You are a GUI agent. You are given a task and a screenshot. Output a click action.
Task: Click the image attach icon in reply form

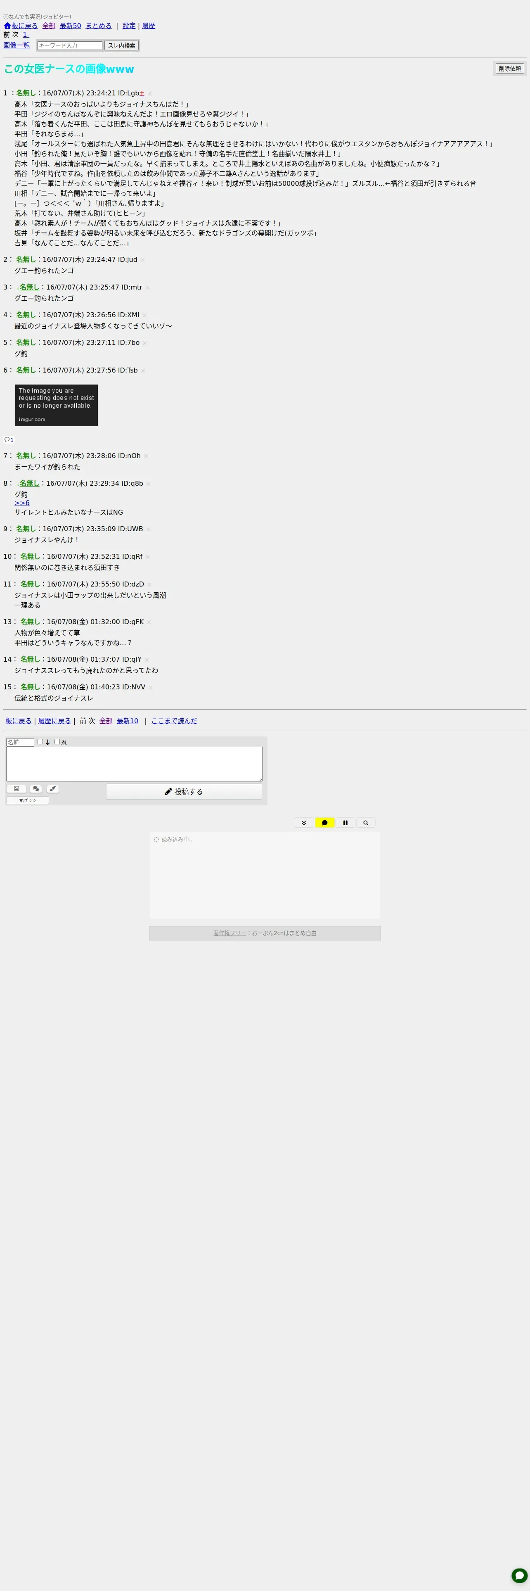tap(16, 789)
